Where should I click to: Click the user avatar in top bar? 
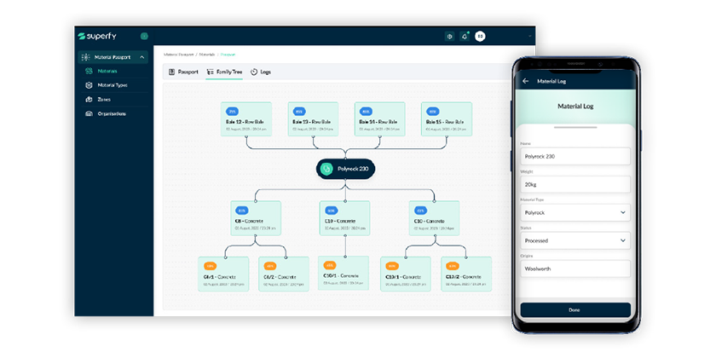[480, 37]
